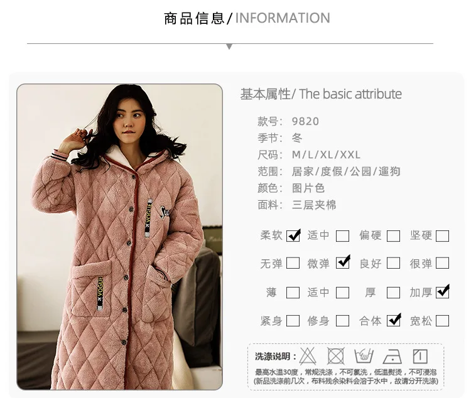Click the 三层夹棉 fabric label
The height and width of the screenshot is (398, 471).
click(314, 205)
